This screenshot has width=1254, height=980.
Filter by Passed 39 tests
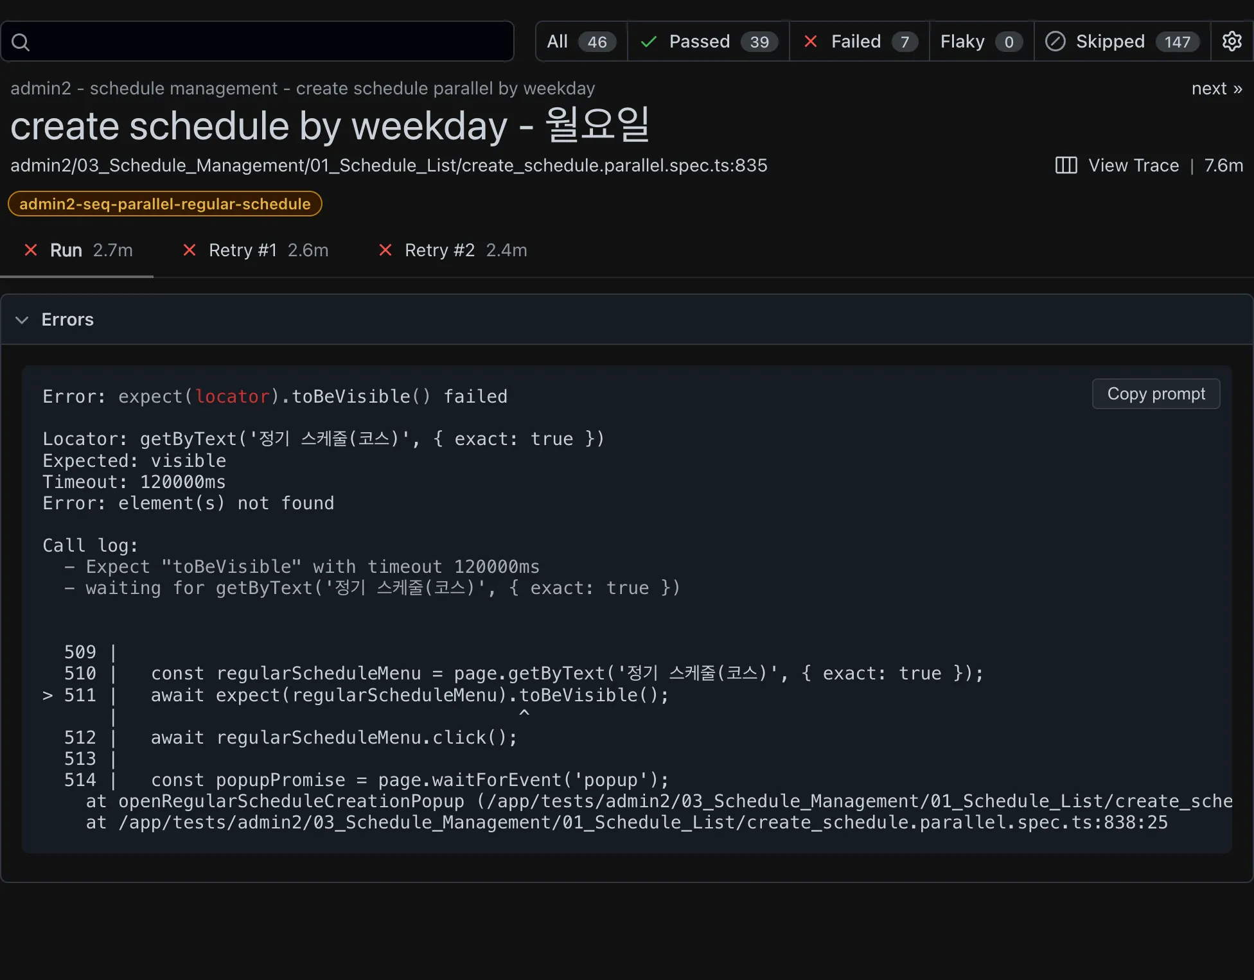(709, 42)
